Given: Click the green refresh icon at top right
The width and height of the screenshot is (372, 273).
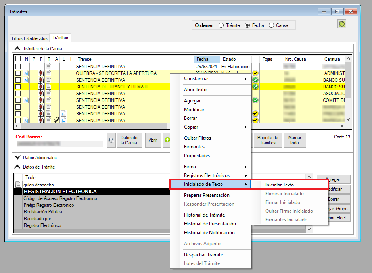Looking at the screenshot, I should (341, 24).
